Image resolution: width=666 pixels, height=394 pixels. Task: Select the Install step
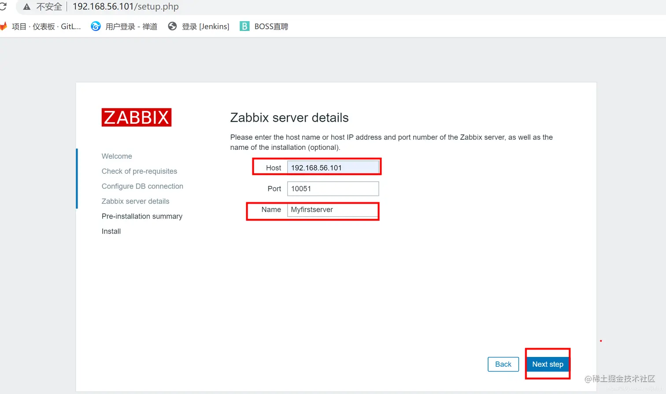pyautogui.click(x=111, y=231)
